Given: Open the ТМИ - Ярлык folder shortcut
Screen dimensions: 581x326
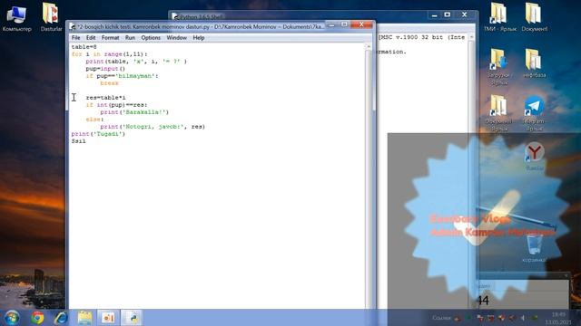Looking at the screenshot, I should (x=499, y=18).
